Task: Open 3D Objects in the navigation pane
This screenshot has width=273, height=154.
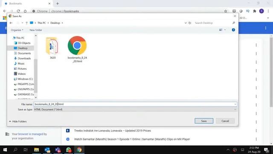Action: (22, 43)
